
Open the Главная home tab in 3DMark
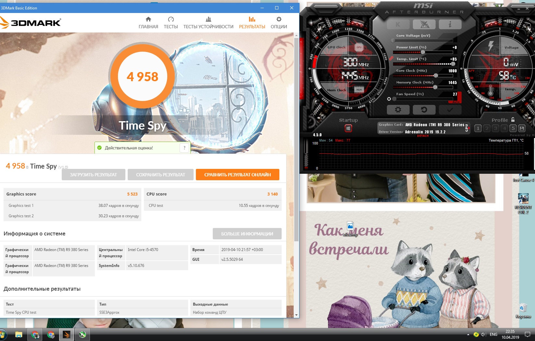[148, 23]
